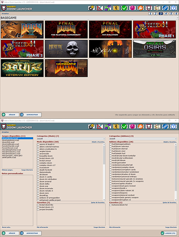The width and height of the screenshot is (179, 237).
Task: Switch to page 1 button in top window
Action: click(x=150, y=13)
